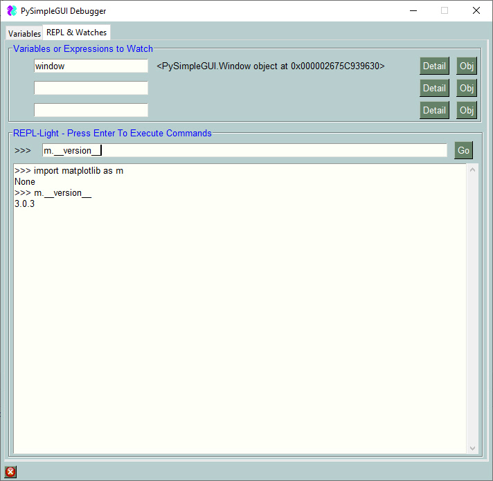This screenshot has width=493, height=481.
Task: Switch to the Variables tab
Action: [x=24, y=33]
